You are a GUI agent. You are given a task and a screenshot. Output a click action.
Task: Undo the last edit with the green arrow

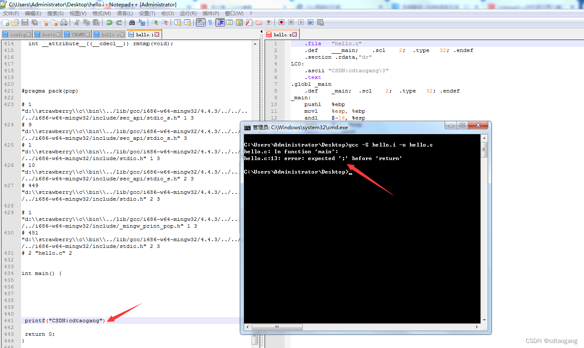pos(109,22)
